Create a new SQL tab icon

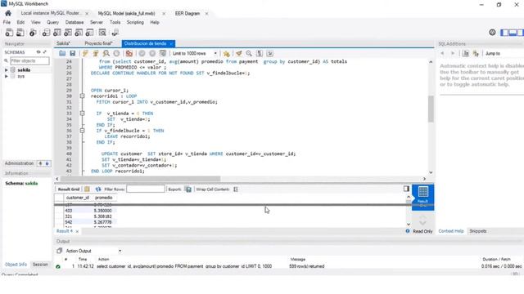[x=9, y=33]
